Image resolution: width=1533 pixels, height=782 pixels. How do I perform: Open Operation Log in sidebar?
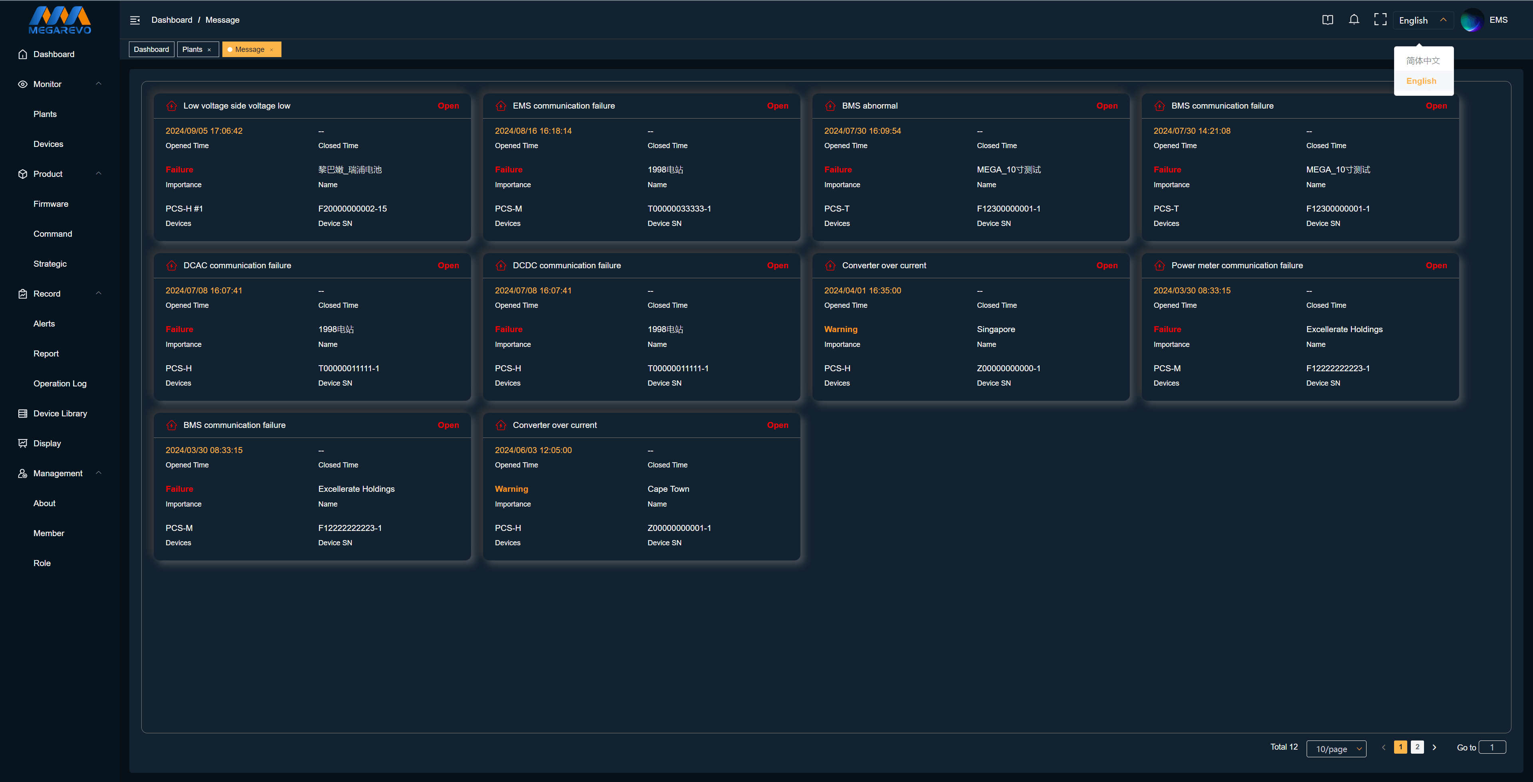(60, 383)
